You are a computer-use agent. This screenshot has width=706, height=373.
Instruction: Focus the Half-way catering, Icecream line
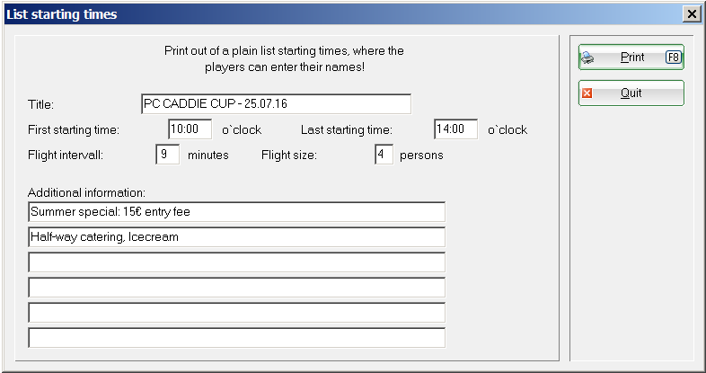(x=237, y=237)
